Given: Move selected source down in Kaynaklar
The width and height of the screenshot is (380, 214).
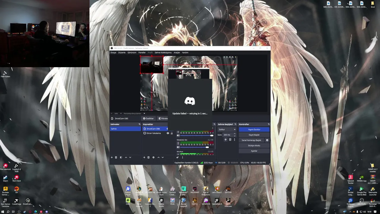Looking at the screenshot, I should pyautogui.click(x=163, y=157).
